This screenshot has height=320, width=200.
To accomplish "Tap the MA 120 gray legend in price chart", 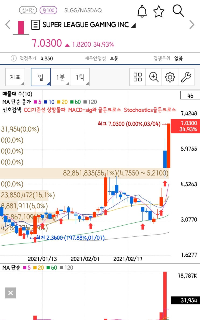I will coord(90,102).
